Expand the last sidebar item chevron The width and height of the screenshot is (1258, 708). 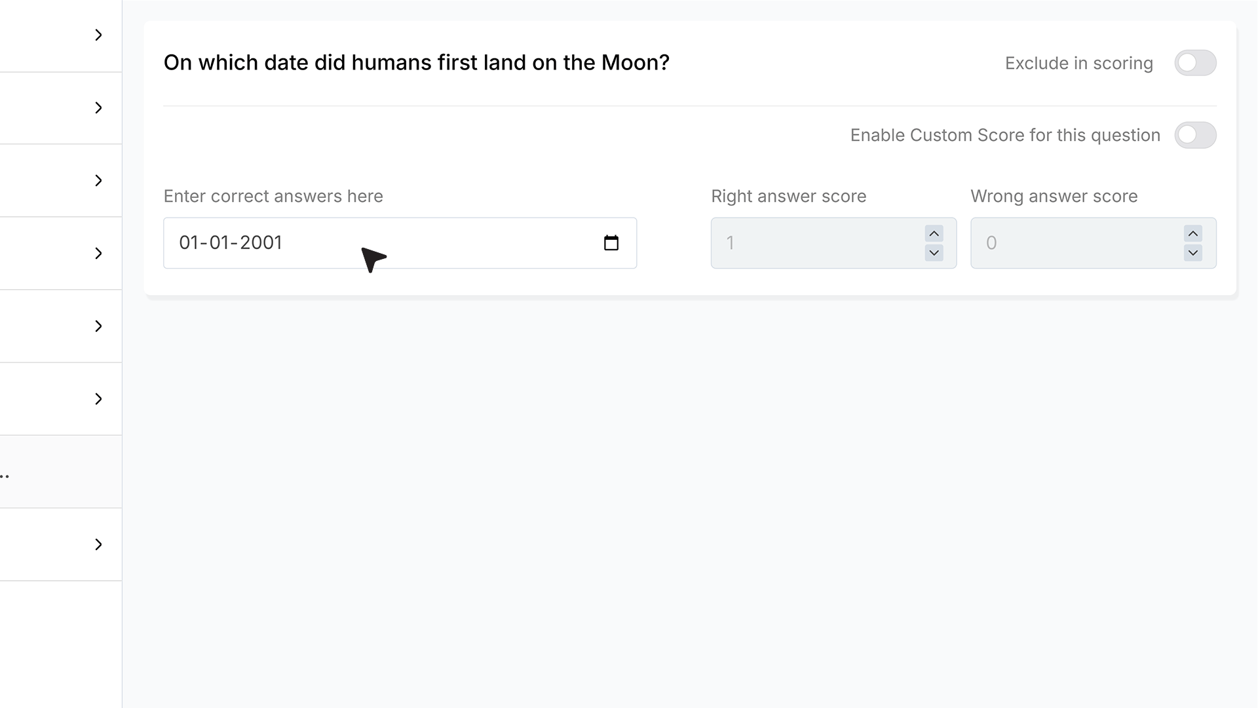[x=98, y=544]
